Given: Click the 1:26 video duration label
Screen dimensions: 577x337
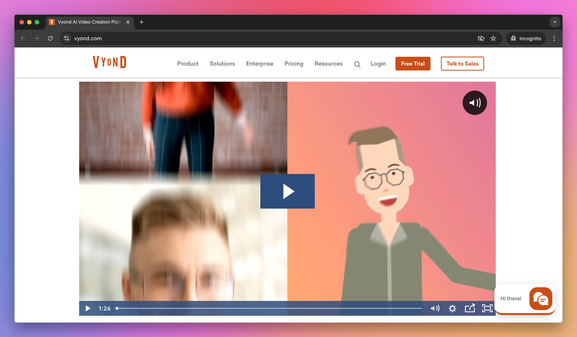Looking at the screenshot, I should 104,308.
